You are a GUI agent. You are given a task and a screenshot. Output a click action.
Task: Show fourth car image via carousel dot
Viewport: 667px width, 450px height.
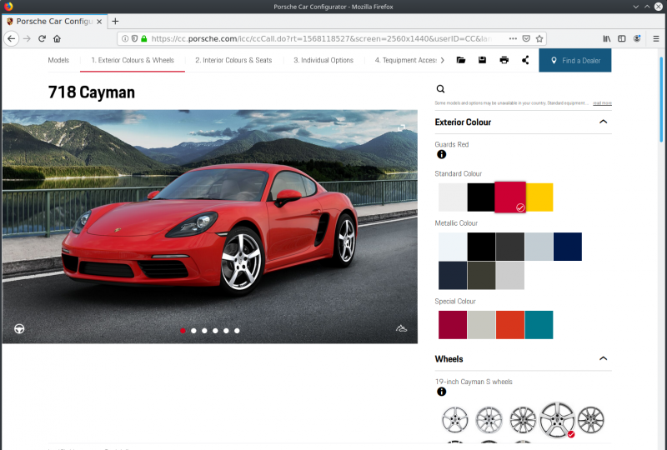click(x=215, y=331)
